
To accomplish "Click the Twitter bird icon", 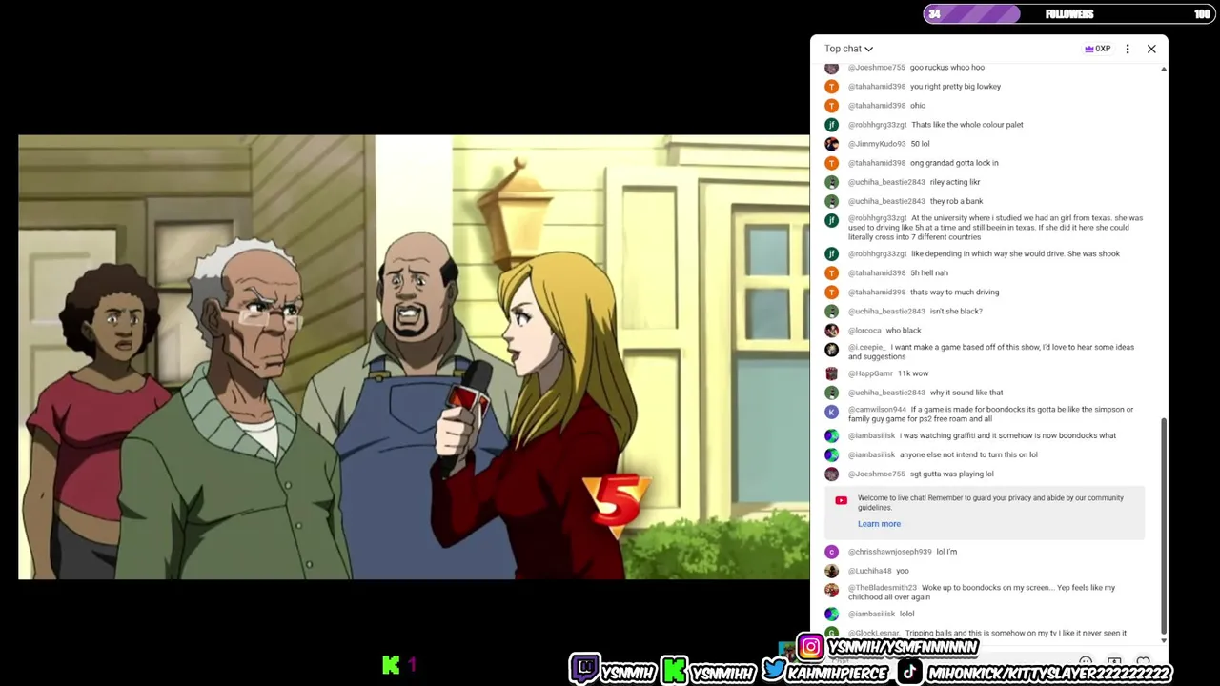I will coord(775,671).
